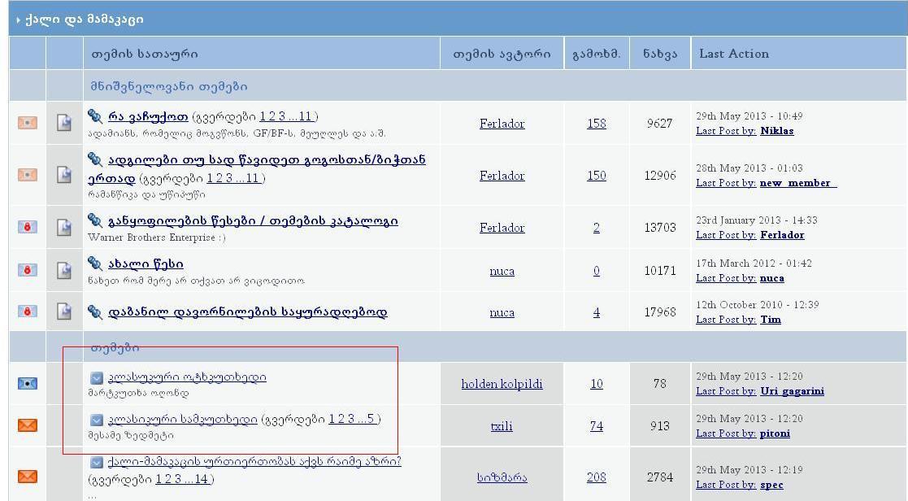Click the orange envelope icon in the txili row
Viewport: 908px width, 501px height.
pos(27,425)
